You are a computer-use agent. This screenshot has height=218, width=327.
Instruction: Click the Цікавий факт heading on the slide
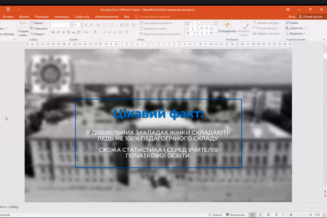coord(158,114)
